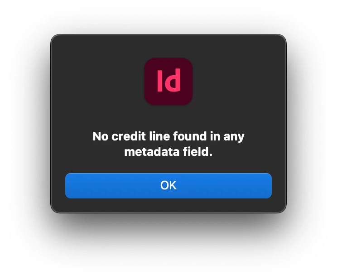Click the letter 'I' in the InDesign logo

(x=160, y=81)
